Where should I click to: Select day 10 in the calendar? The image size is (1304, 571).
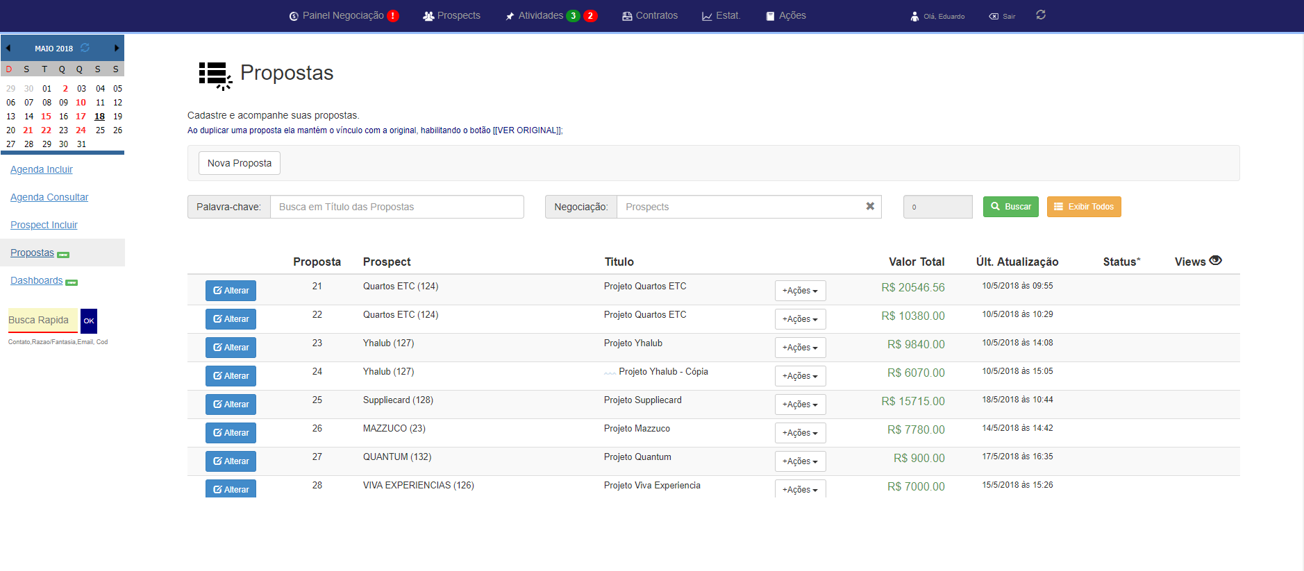tap(81, 103)
